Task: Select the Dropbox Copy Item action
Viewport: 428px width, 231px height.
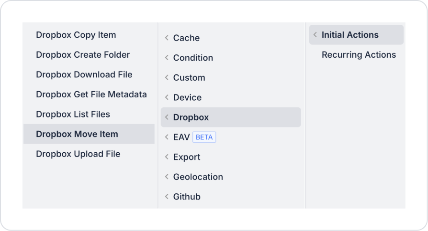Action: coord(89,35)
